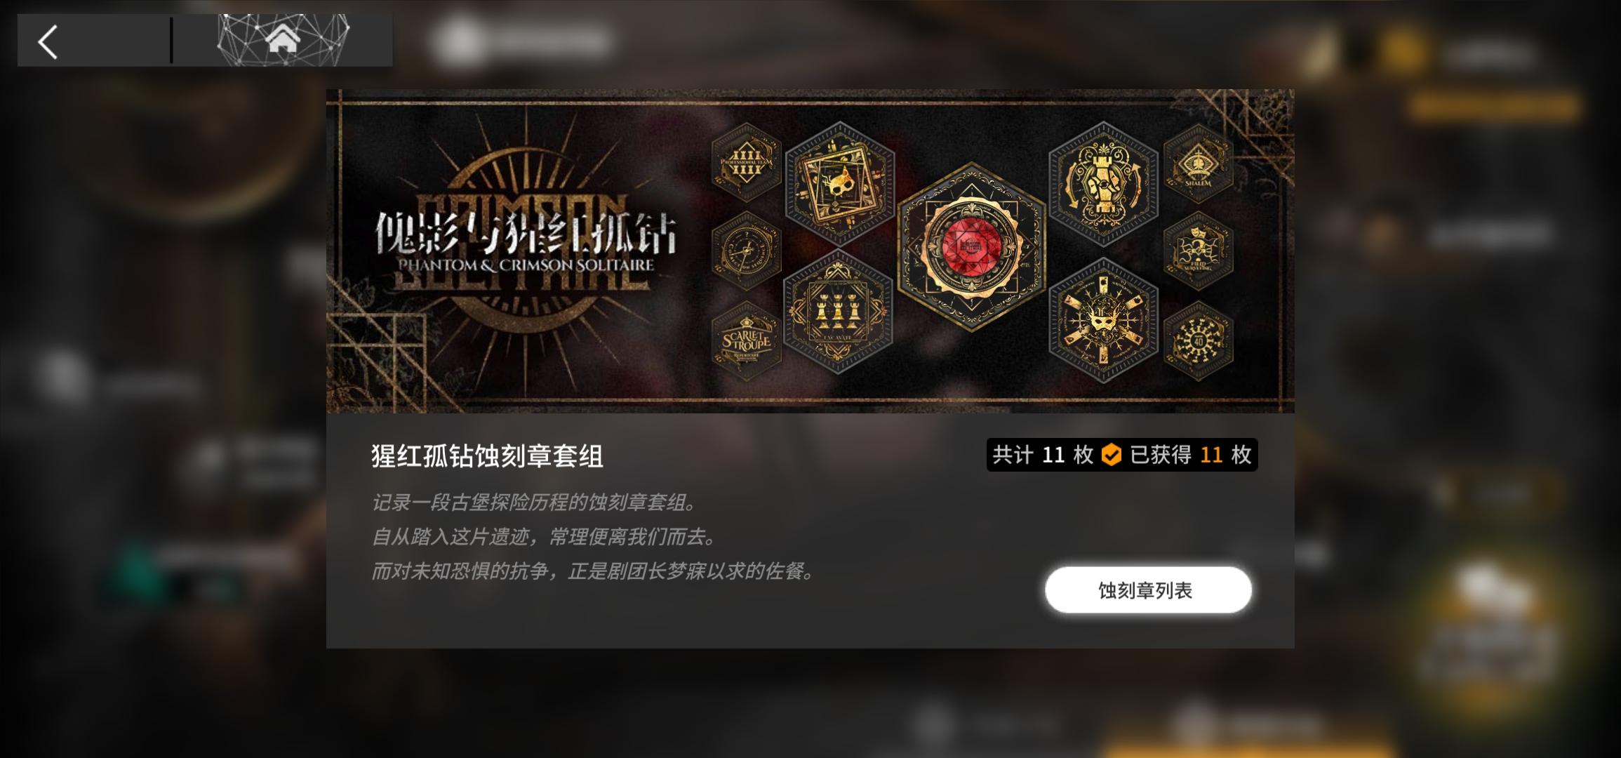Click the 猩红孤钻蚀刻章套组 title
This screenshot has height=758, width=1621.
click(487, 456)
